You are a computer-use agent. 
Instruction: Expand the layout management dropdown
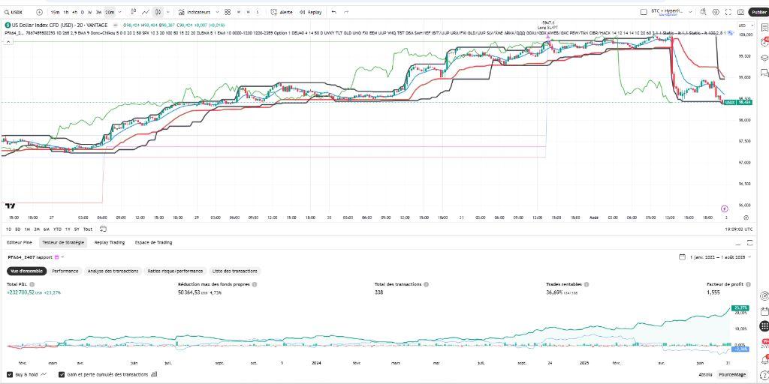point(691,12)
